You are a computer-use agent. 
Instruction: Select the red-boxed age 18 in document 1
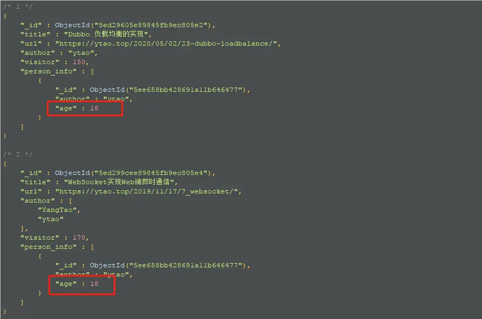77,108
